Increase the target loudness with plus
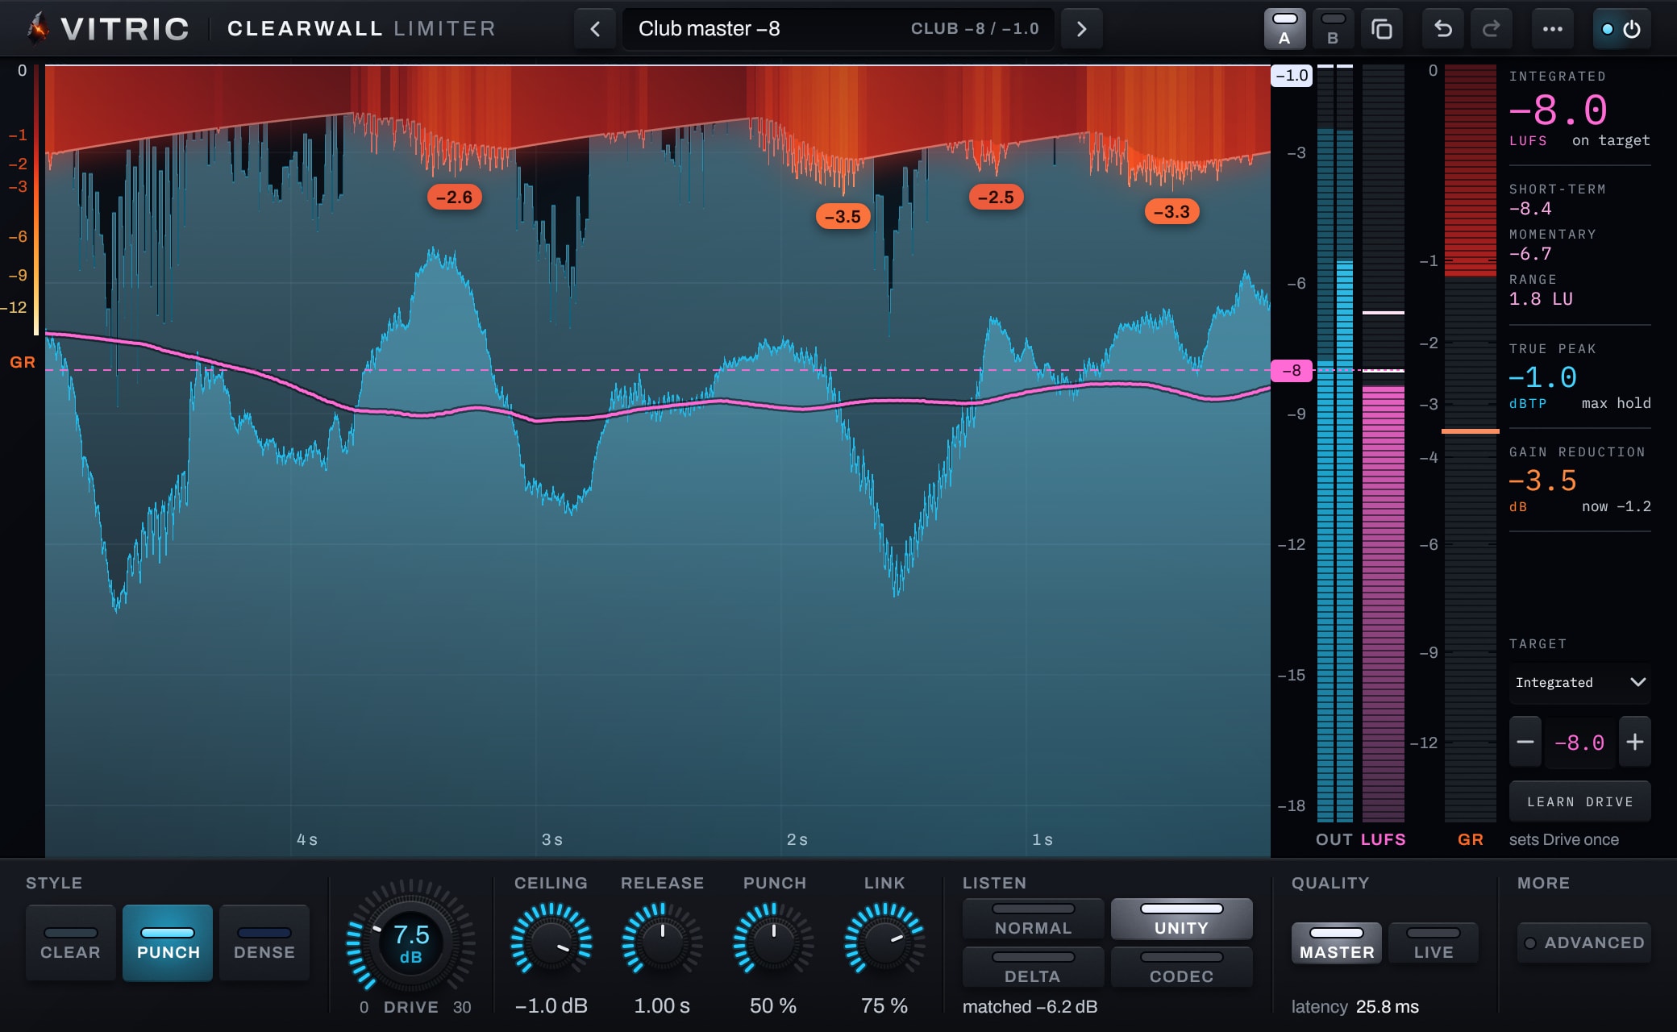This screenshot has width=1677, height=1032. 1635,742
